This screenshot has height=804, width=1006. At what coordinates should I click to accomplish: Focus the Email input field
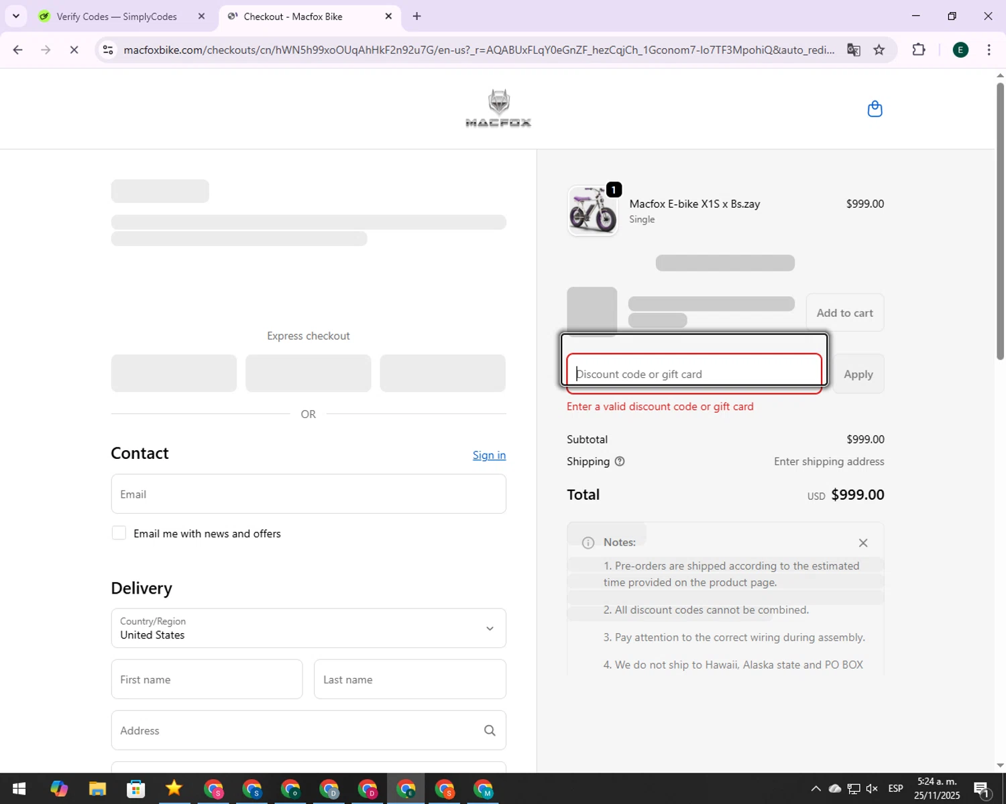tap(309, 494)
